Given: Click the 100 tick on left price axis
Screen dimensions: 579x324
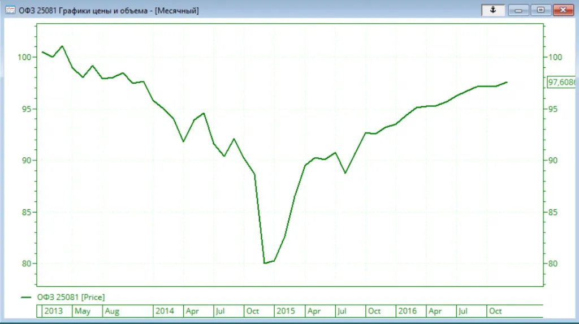Looking at the screenshot, I should (x=24, y=57).
